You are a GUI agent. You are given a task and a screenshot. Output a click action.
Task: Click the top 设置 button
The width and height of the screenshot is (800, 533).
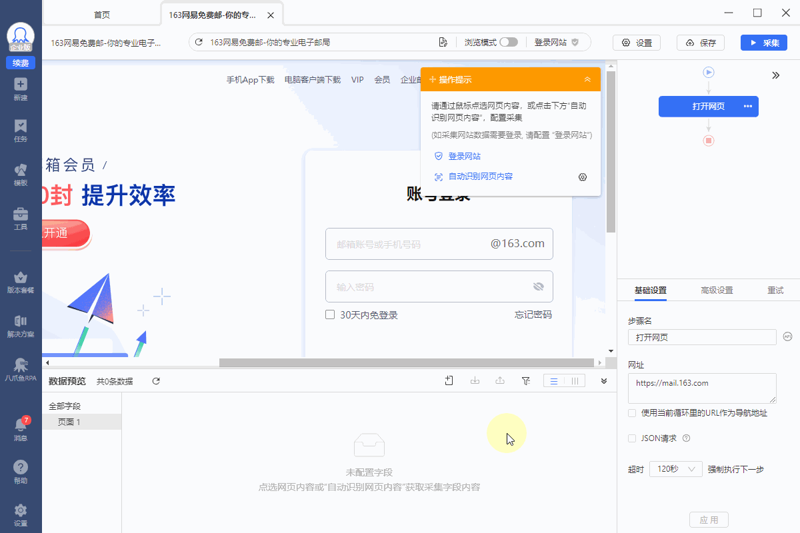click(637, 43)
